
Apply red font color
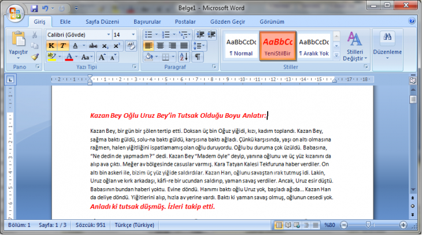point(69,57)
